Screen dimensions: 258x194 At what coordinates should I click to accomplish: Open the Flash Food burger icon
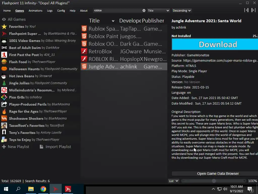coord(4,62)
